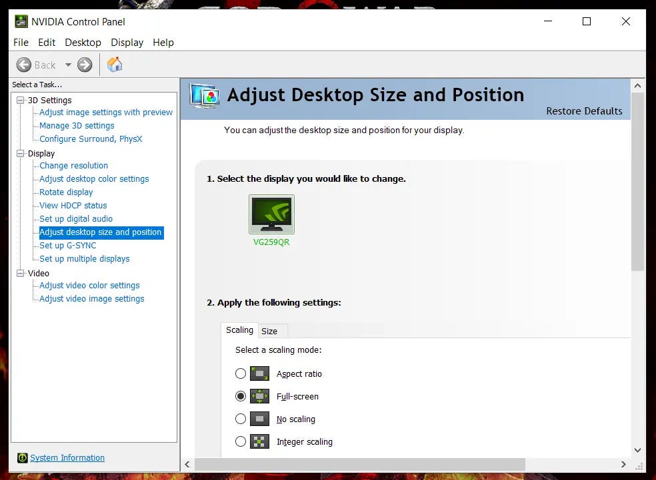Click the horizontal scrollbar thumb
The image size is (656, 480).
pyautogui.click(x=360, y=464)
